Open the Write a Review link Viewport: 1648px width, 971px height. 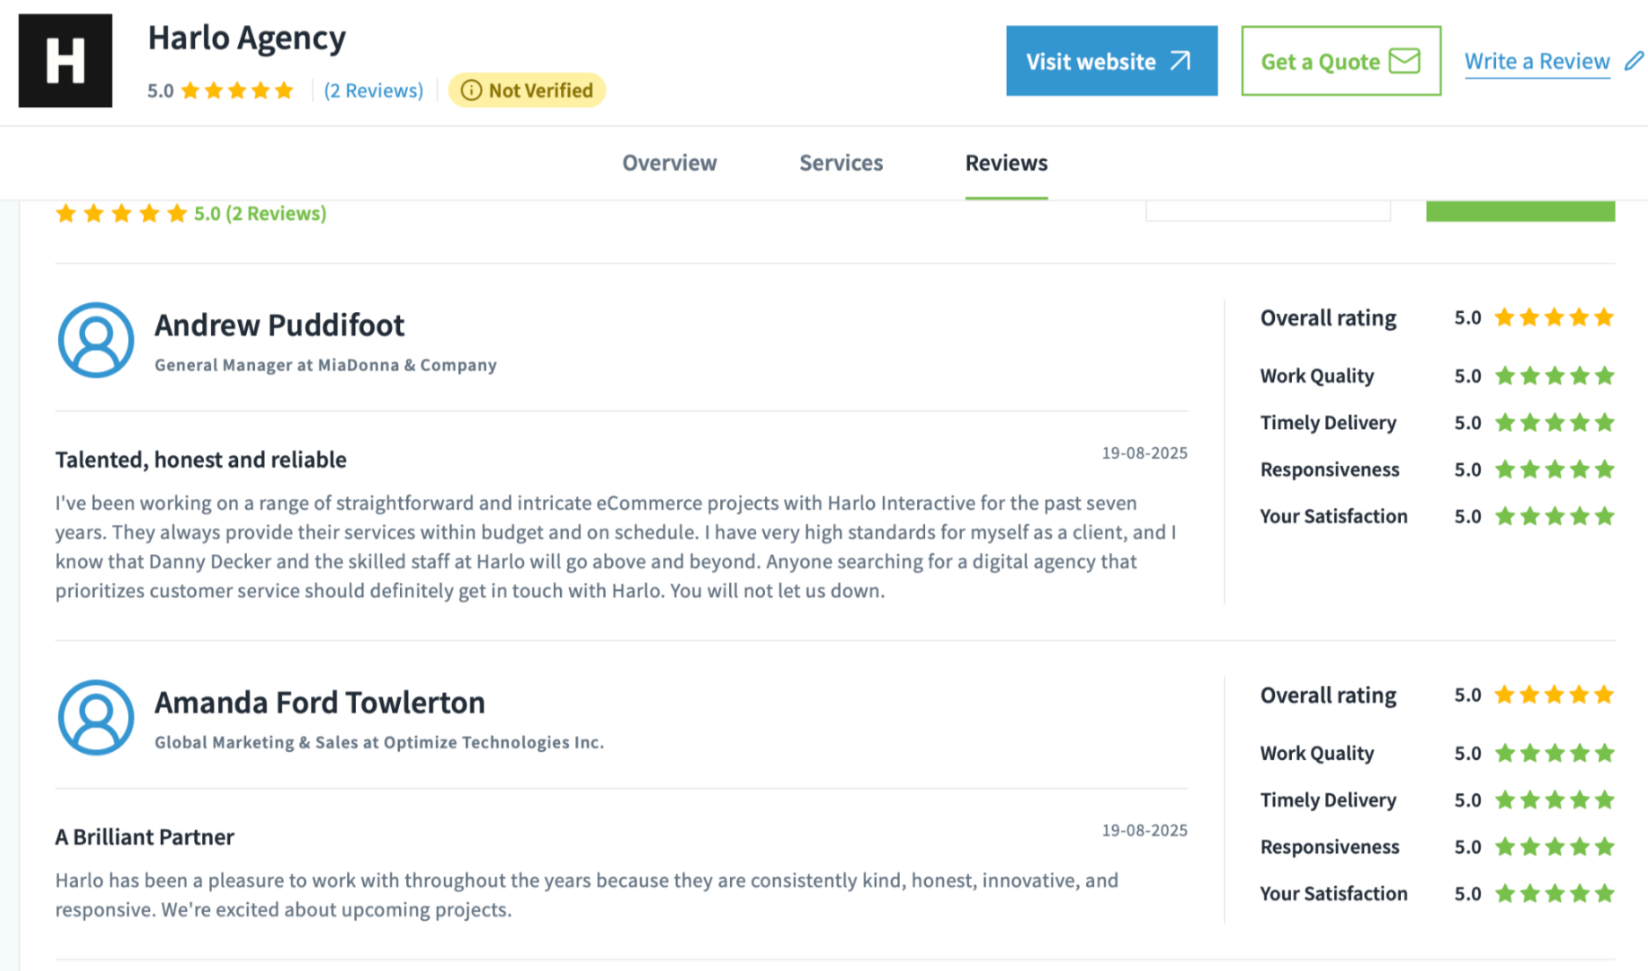pos(1536,61)
